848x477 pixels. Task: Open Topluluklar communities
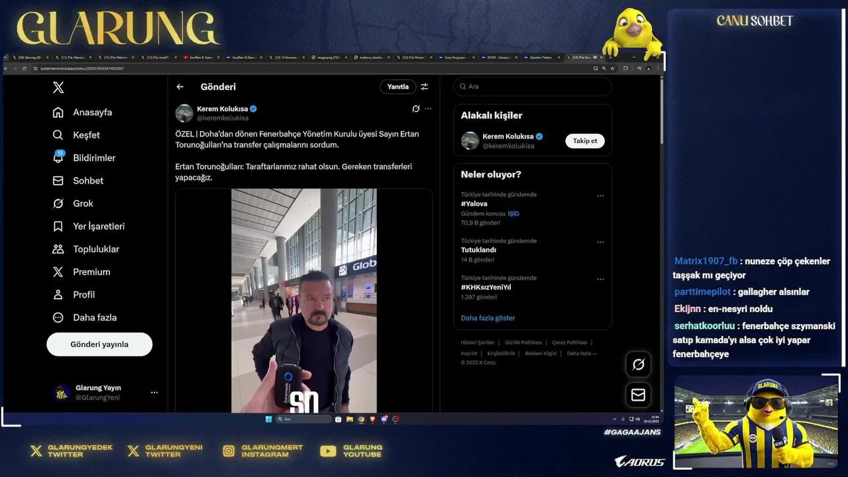pyautogui.click(x=86, y=249)
